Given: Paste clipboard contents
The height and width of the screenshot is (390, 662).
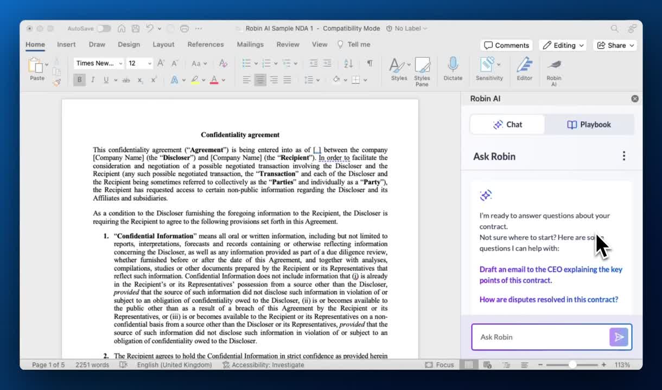Looking at the screenshot, I should tap(36, 69).
